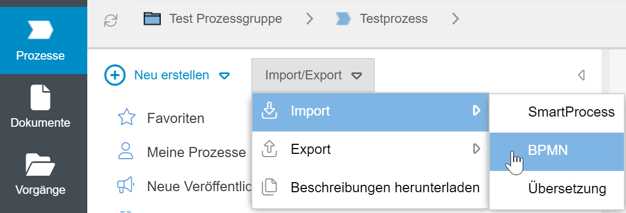Open Testprozess breadcrumb link

click(393, 19)
